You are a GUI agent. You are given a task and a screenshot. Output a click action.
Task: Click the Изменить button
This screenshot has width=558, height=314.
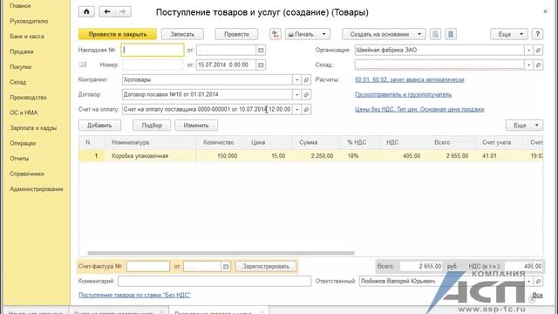click(x=196, y=126)
